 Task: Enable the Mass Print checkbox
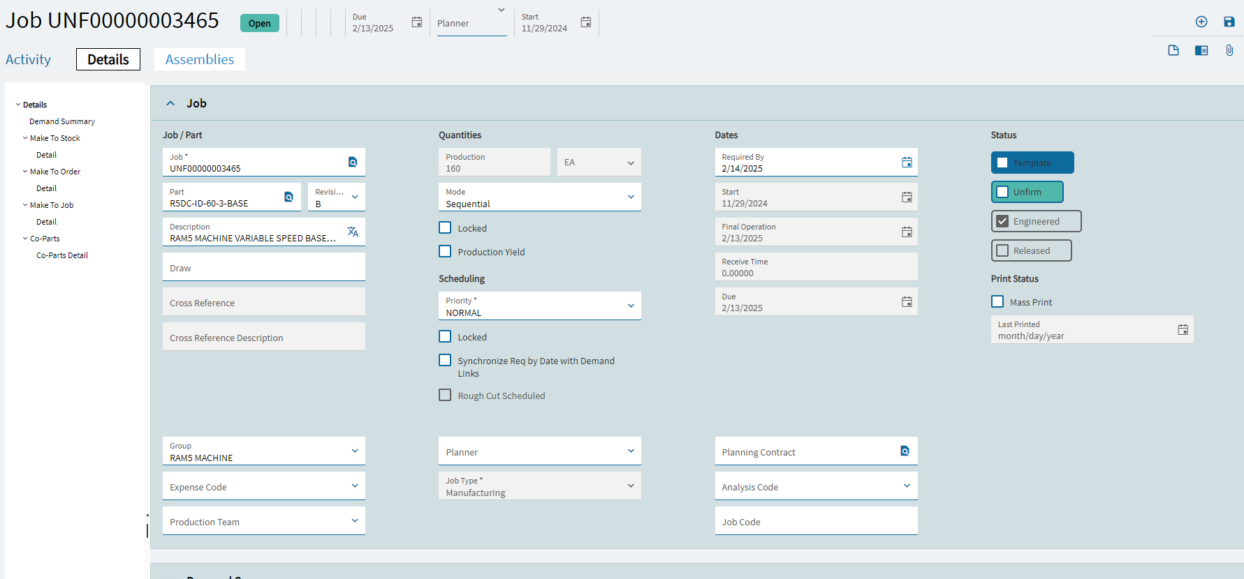pyautogui.click(x=997, y=301)
